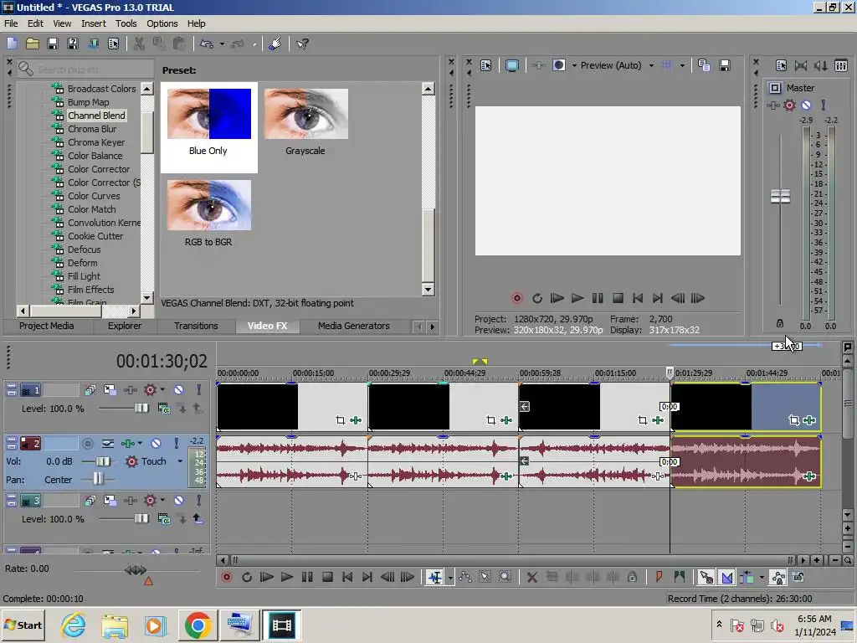Open the Normal Edit tool dropdown arrow
Screen dimensions: 857x643
pyautogui.click(x=449, y=577)
